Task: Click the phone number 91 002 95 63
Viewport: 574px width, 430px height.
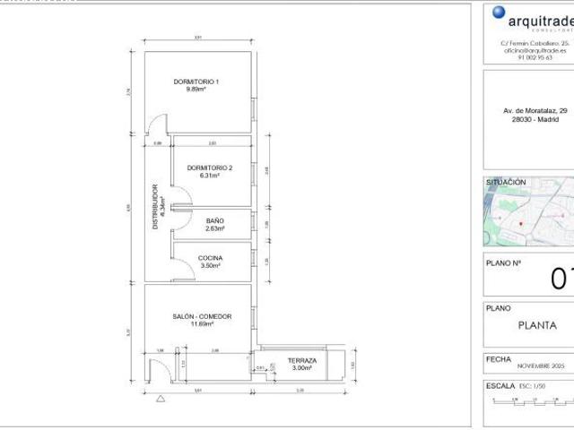Action: (x=534, y=57)
